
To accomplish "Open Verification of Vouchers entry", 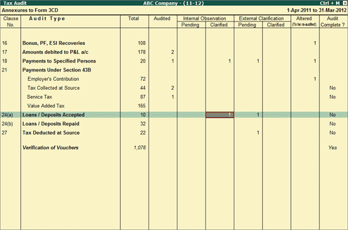I will [x=51, y=148].
